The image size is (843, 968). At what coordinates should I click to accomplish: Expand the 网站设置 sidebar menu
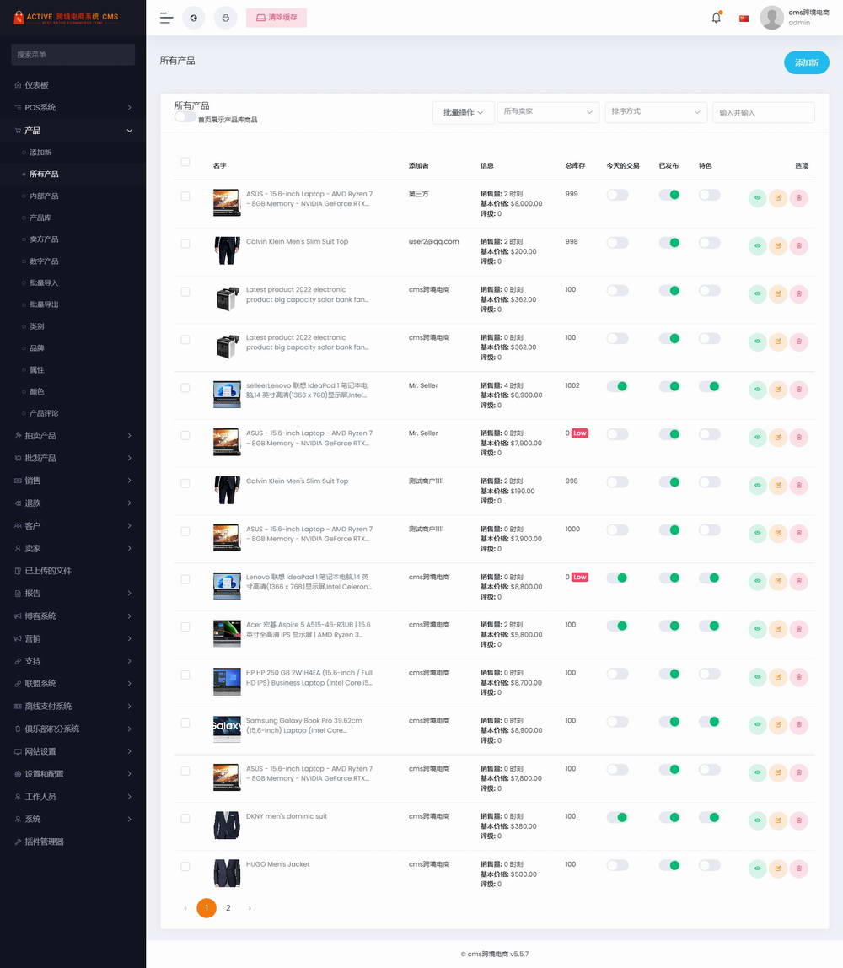tap(72, 751)
